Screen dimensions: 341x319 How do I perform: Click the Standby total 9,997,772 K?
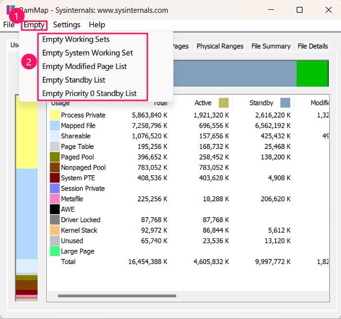[x=273, y=261]
